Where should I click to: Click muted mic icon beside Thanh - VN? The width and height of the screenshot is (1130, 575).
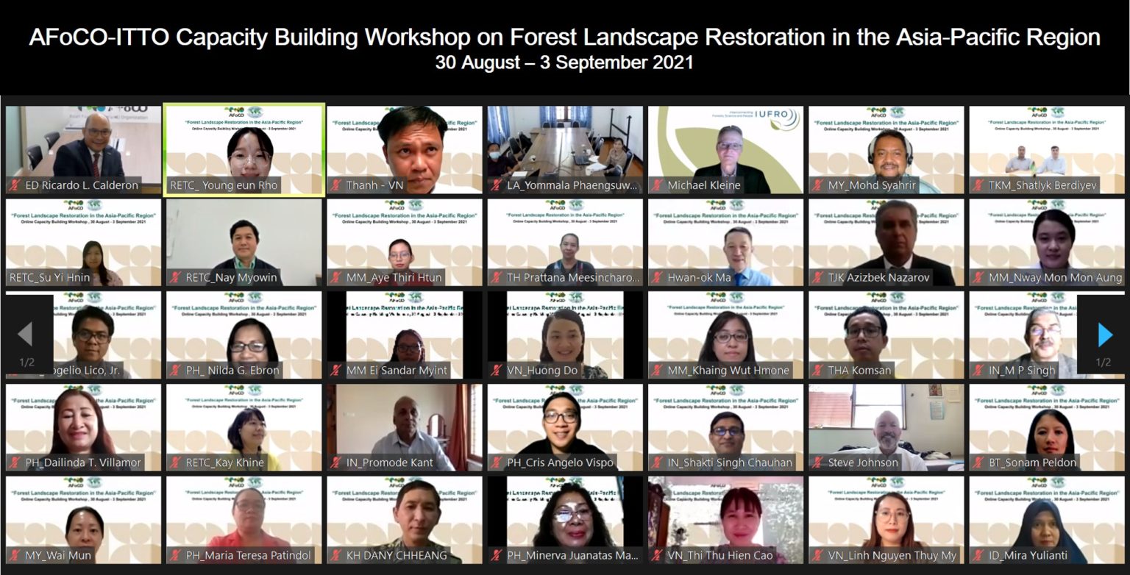pos(335,185)
